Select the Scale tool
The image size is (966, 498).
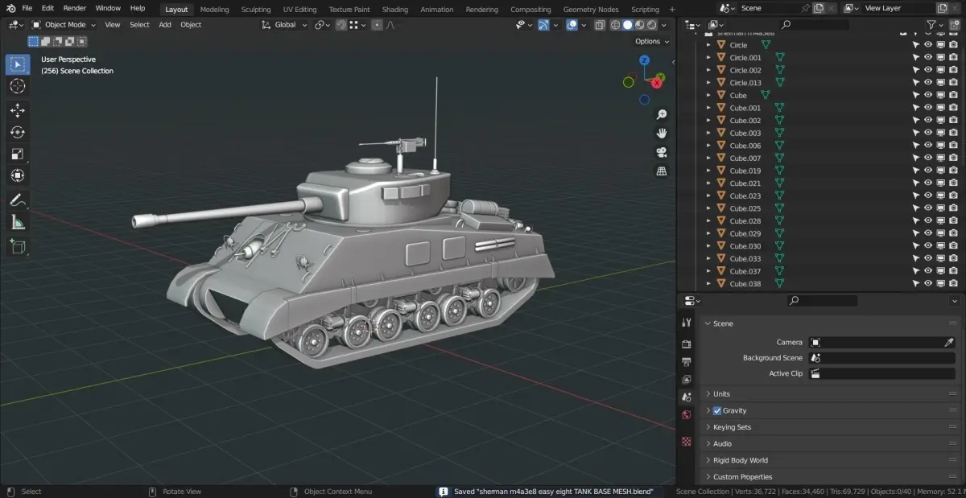point(18,154)
